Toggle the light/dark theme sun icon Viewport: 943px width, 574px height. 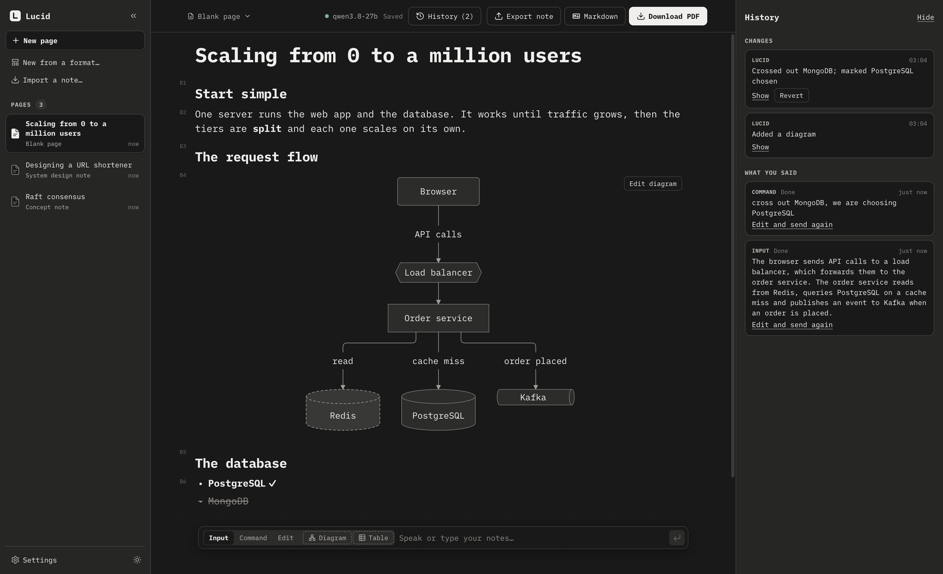tap(137, 560)
